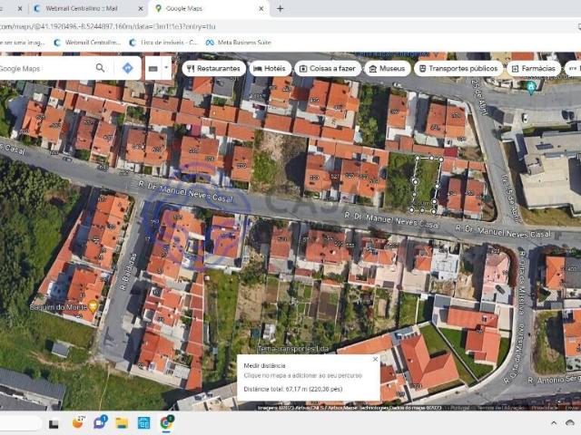581x435 pixels.
Task: Click bottom-left measurement point of polygon
Action: 411,209
